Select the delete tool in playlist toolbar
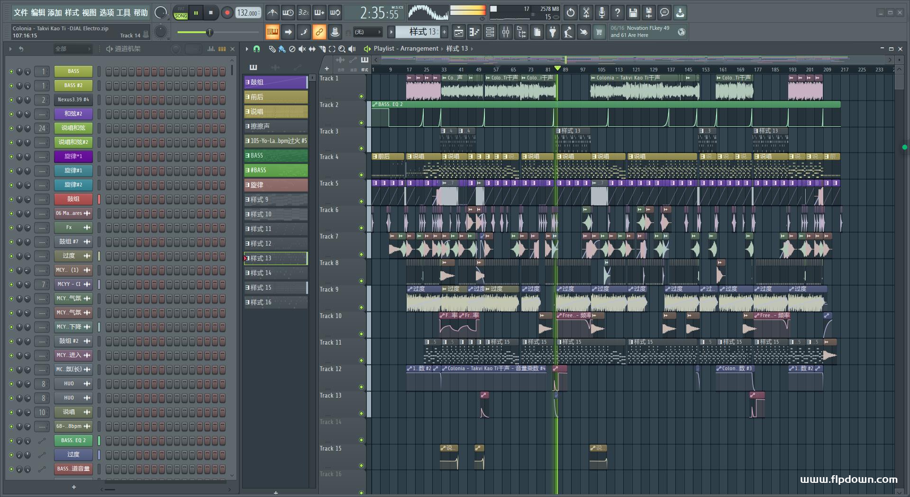 click(292, 49)
